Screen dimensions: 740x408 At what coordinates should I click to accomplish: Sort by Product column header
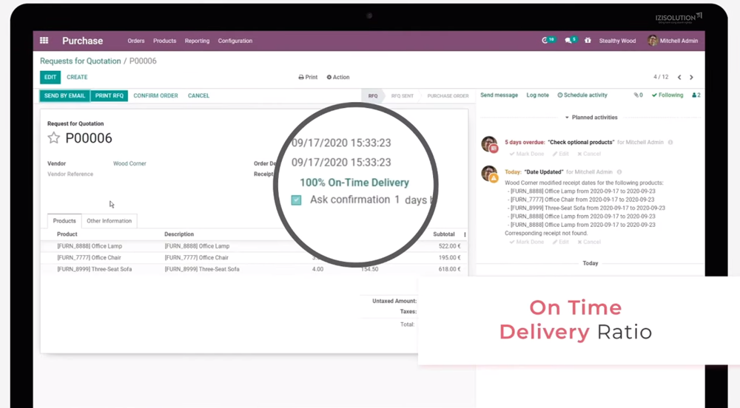pos(67,234)
